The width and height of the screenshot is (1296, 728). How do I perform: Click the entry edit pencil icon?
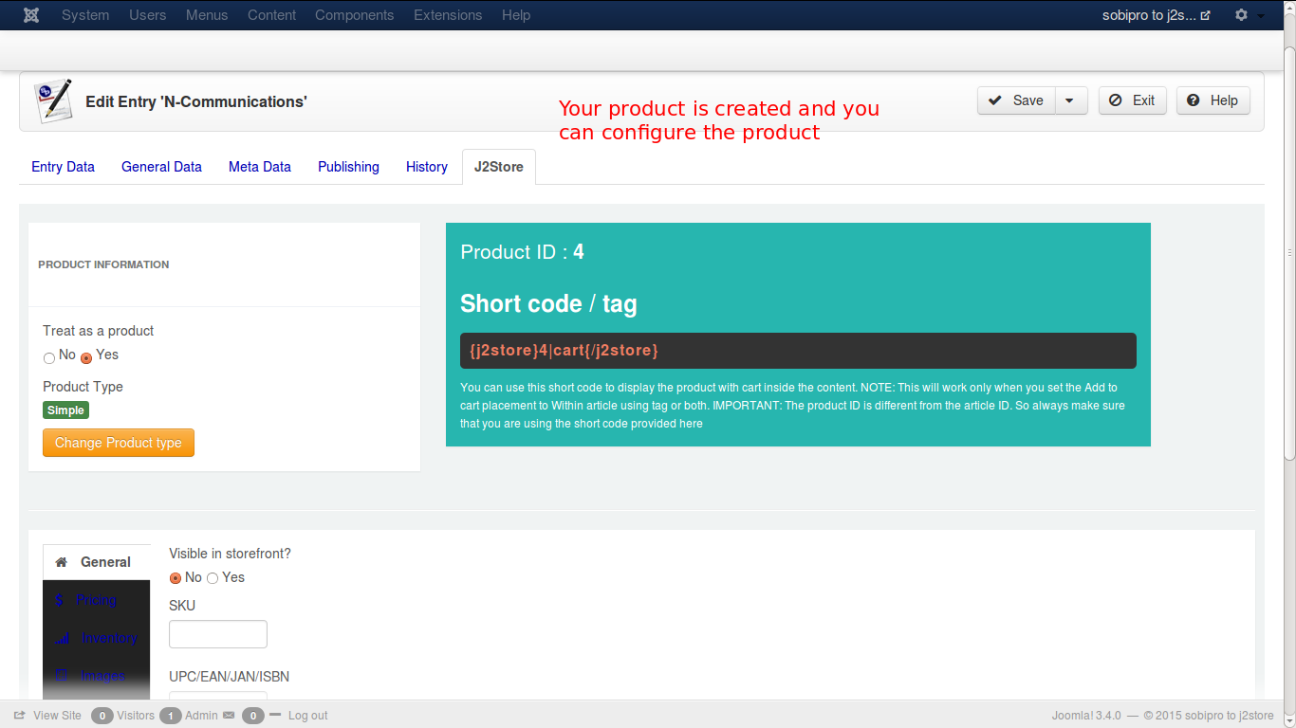pos(53,101)
